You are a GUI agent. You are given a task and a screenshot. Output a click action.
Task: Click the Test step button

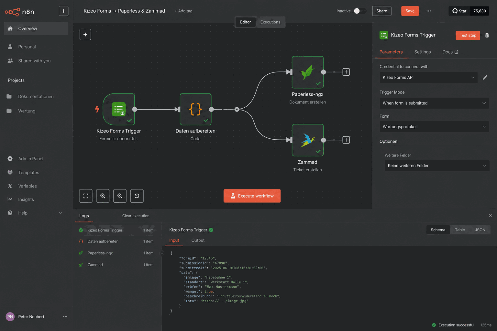click(x=468, y=35)
